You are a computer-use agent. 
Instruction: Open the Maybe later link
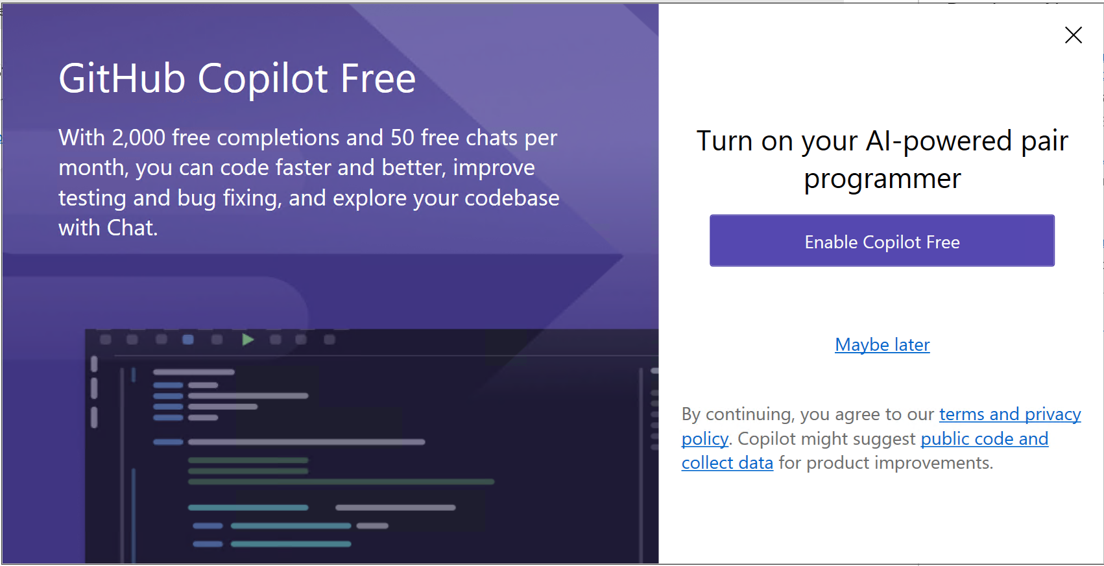882,344
